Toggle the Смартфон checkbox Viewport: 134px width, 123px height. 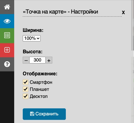26,82
